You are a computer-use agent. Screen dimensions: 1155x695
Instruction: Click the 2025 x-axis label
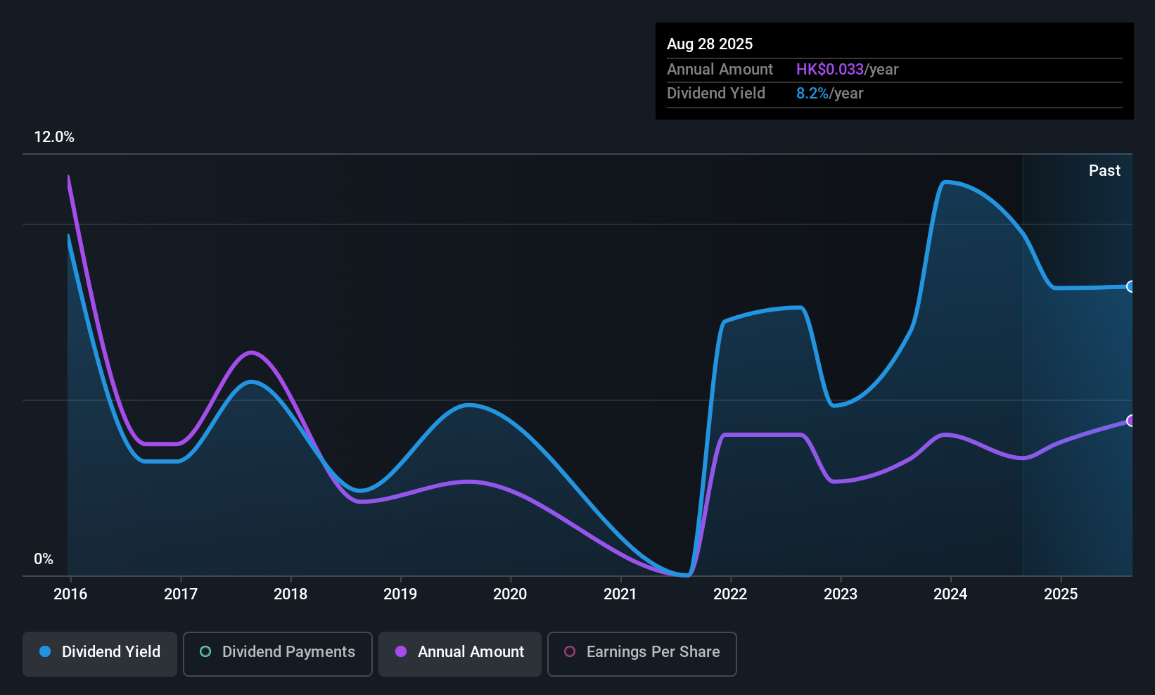(x=1061, y=594)
